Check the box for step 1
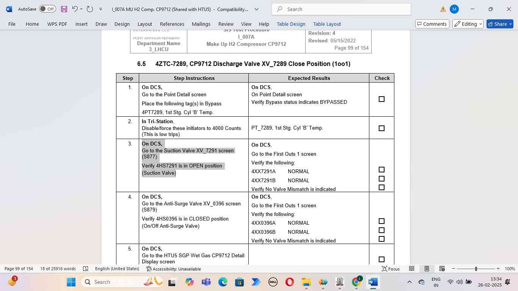Screen dimensions: 518x291 coord(381,99)
